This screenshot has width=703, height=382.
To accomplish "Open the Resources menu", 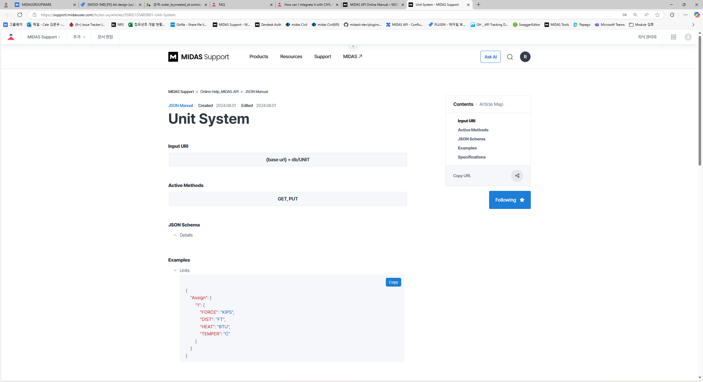I will point(291,56).
